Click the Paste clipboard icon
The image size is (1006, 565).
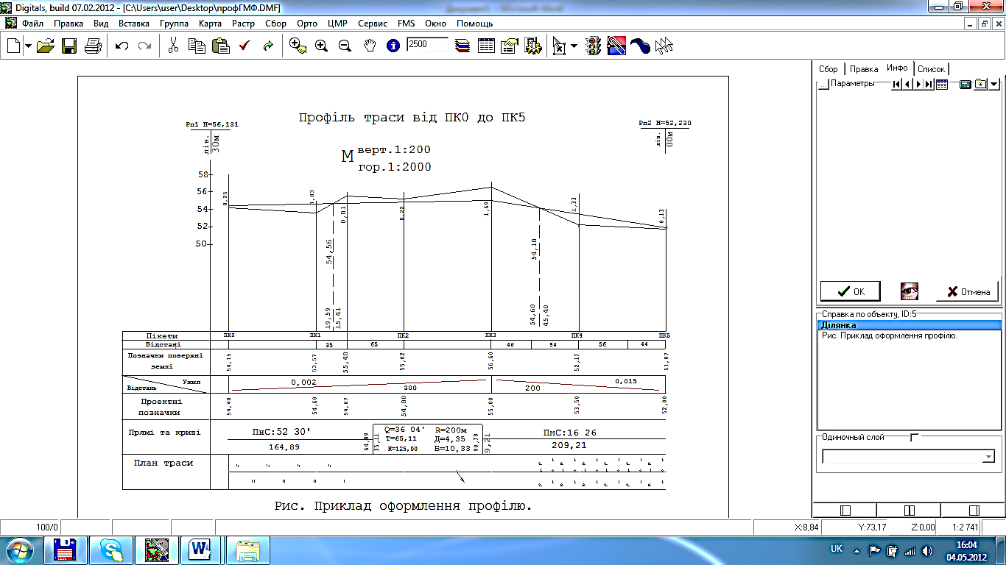pos(220,46)
